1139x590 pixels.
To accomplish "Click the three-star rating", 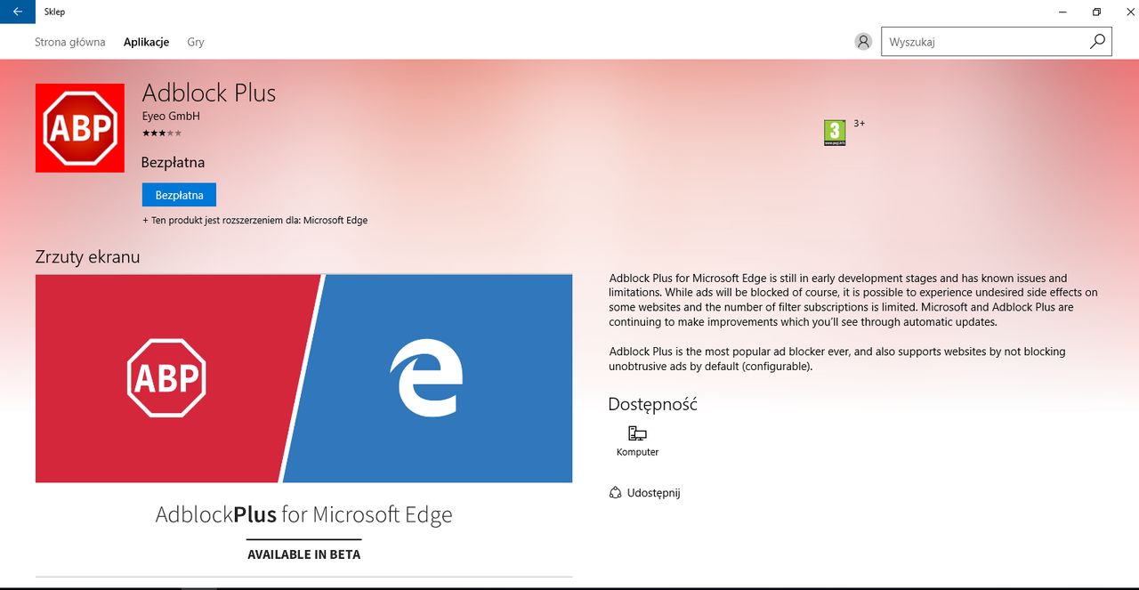I will point(162,133).
